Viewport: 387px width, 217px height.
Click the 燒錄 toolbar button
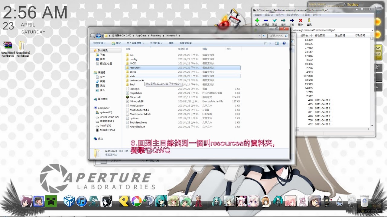coord(171,43)
